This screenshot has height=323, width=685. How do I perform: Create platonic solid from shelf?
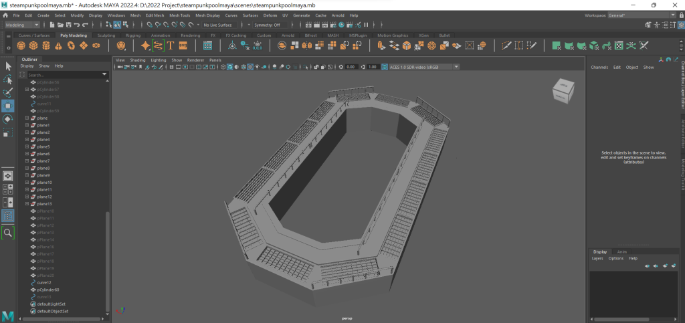[x=122, y=45]
